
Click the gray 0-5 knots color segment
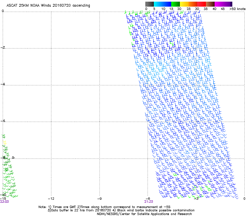pyautogui.click(x=150, y=4)
